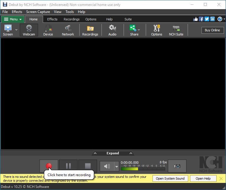
Task: Click the audio level meter
Action: coord(143,169)
